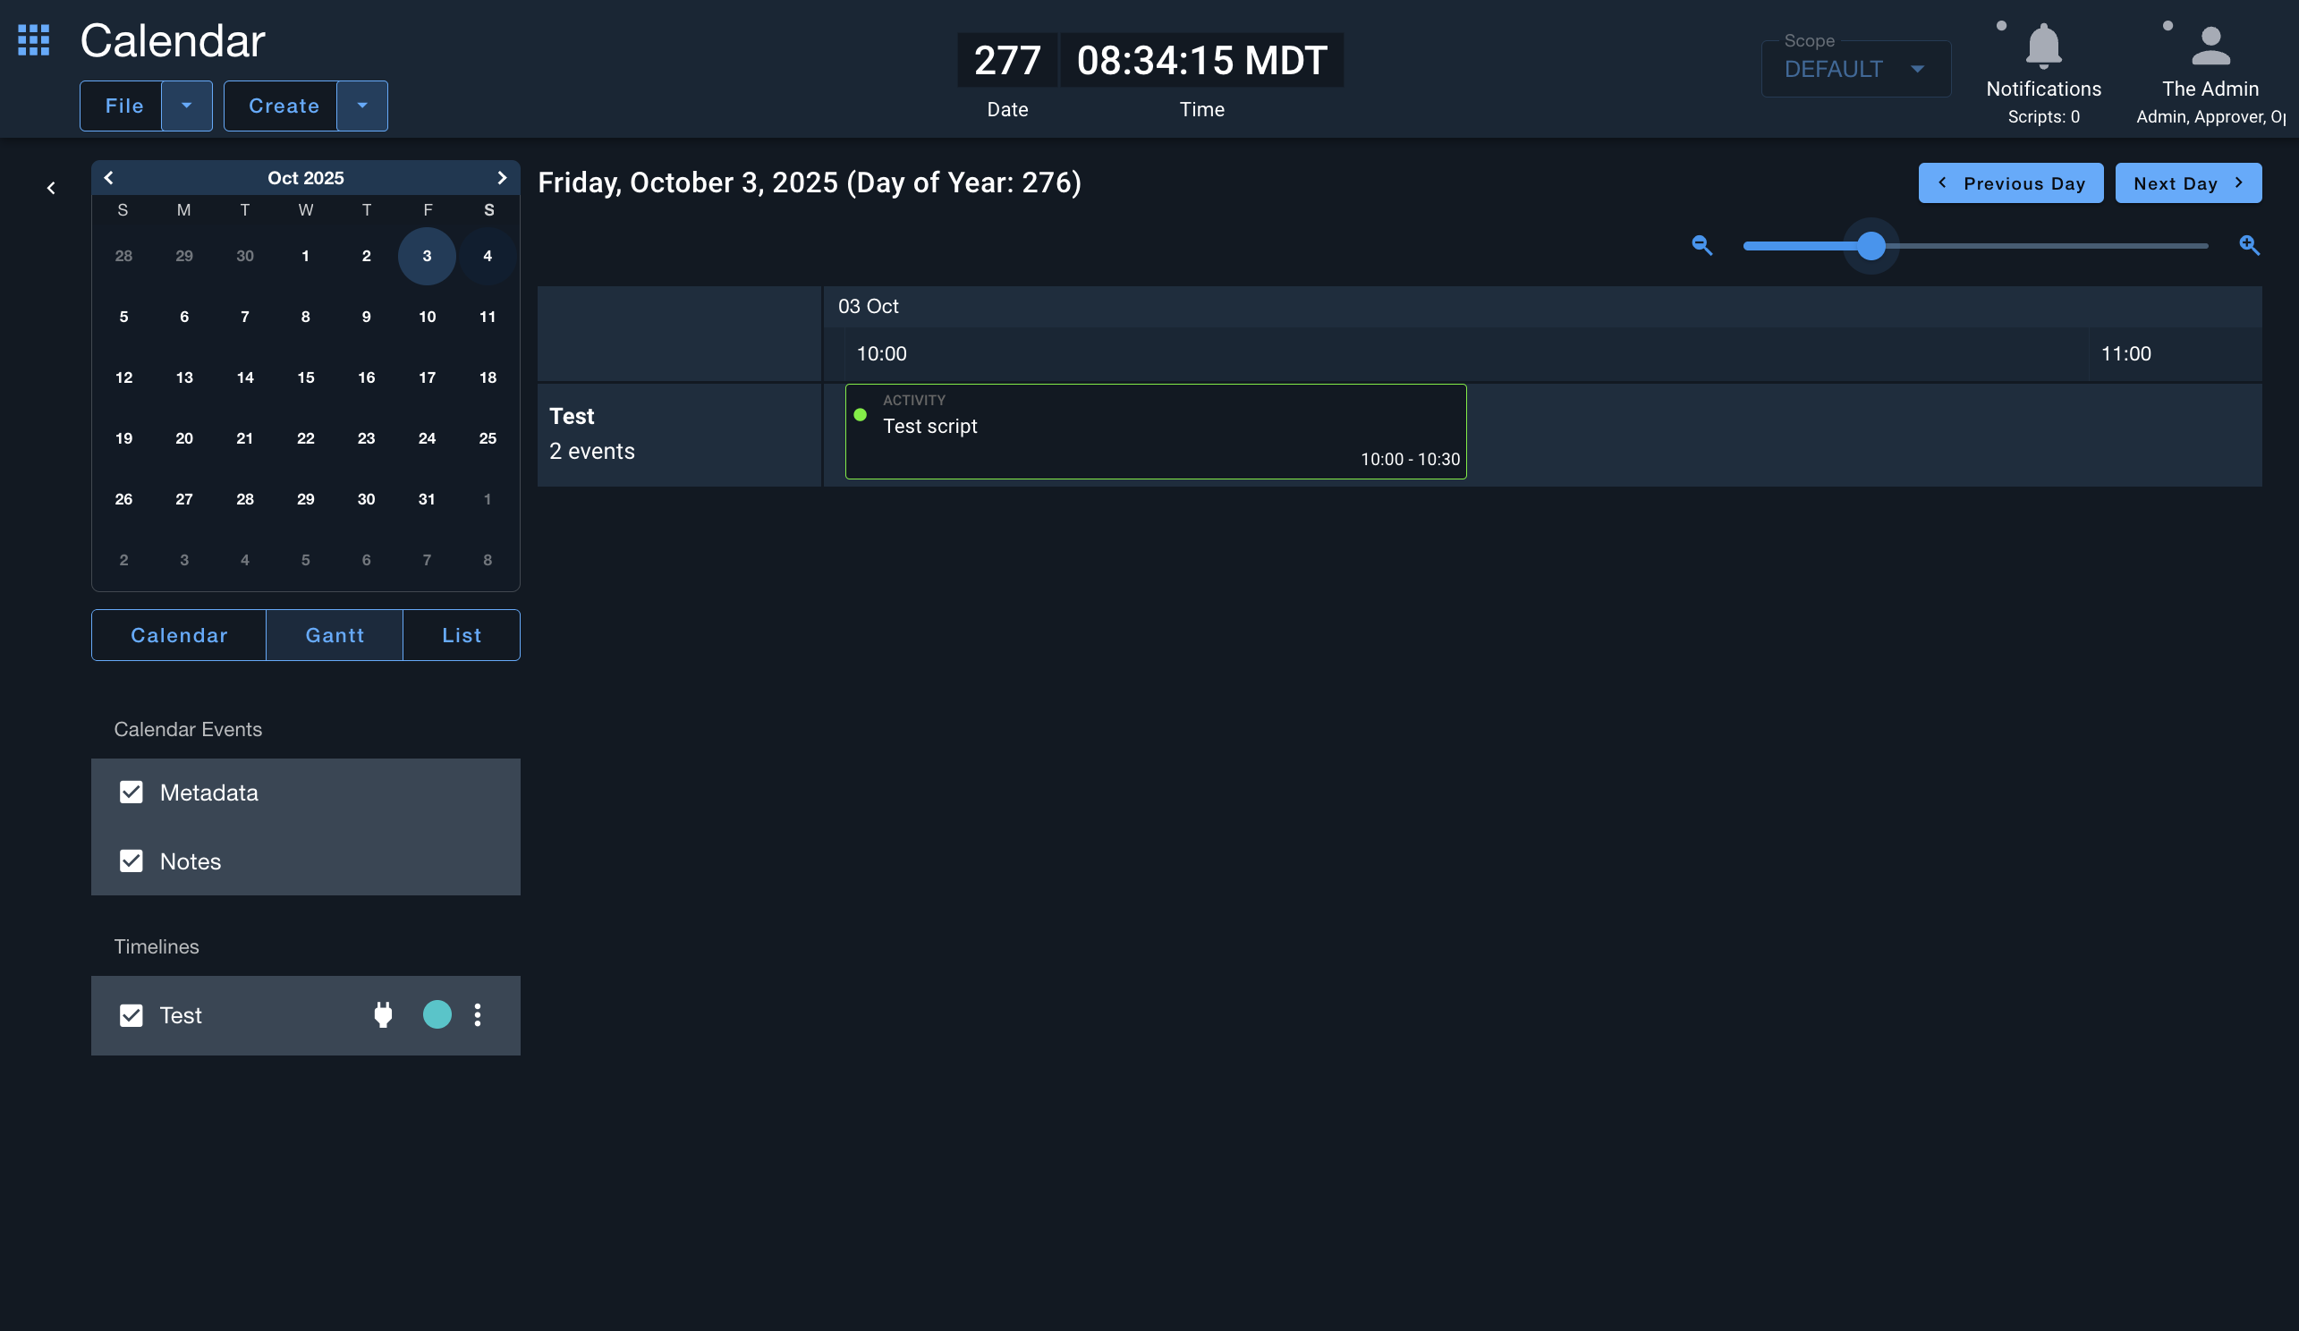
Task: Open The Admin user profile icon
Action: 2210,46
